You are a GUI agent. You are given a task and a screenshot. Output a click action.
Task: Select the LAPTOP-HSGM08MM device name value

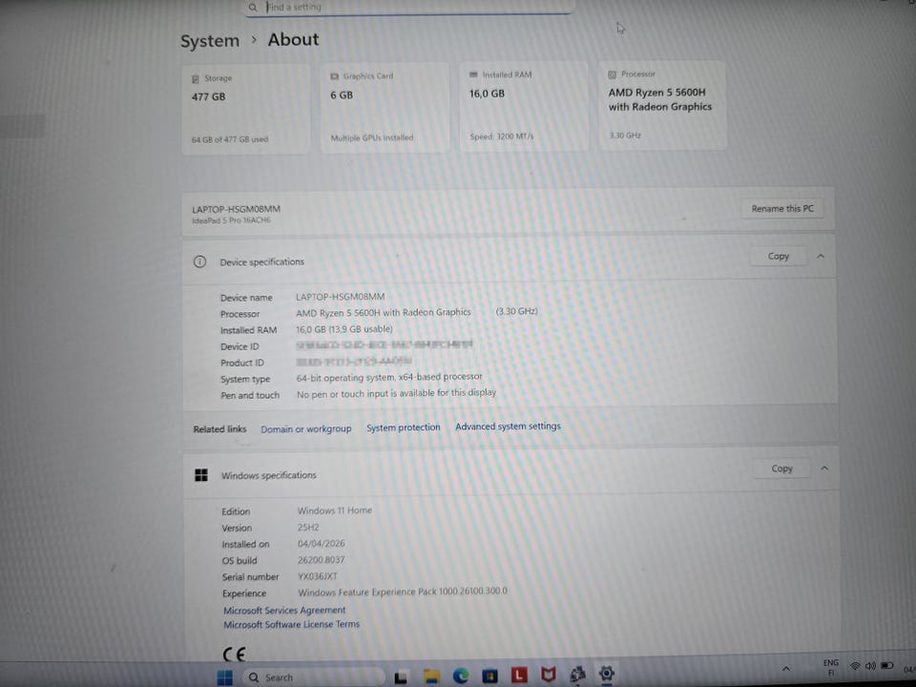[340, 297]
